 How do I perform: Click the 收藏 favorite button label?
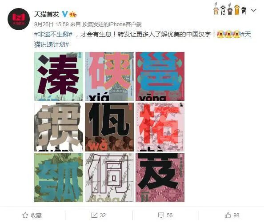pos(36,215)
